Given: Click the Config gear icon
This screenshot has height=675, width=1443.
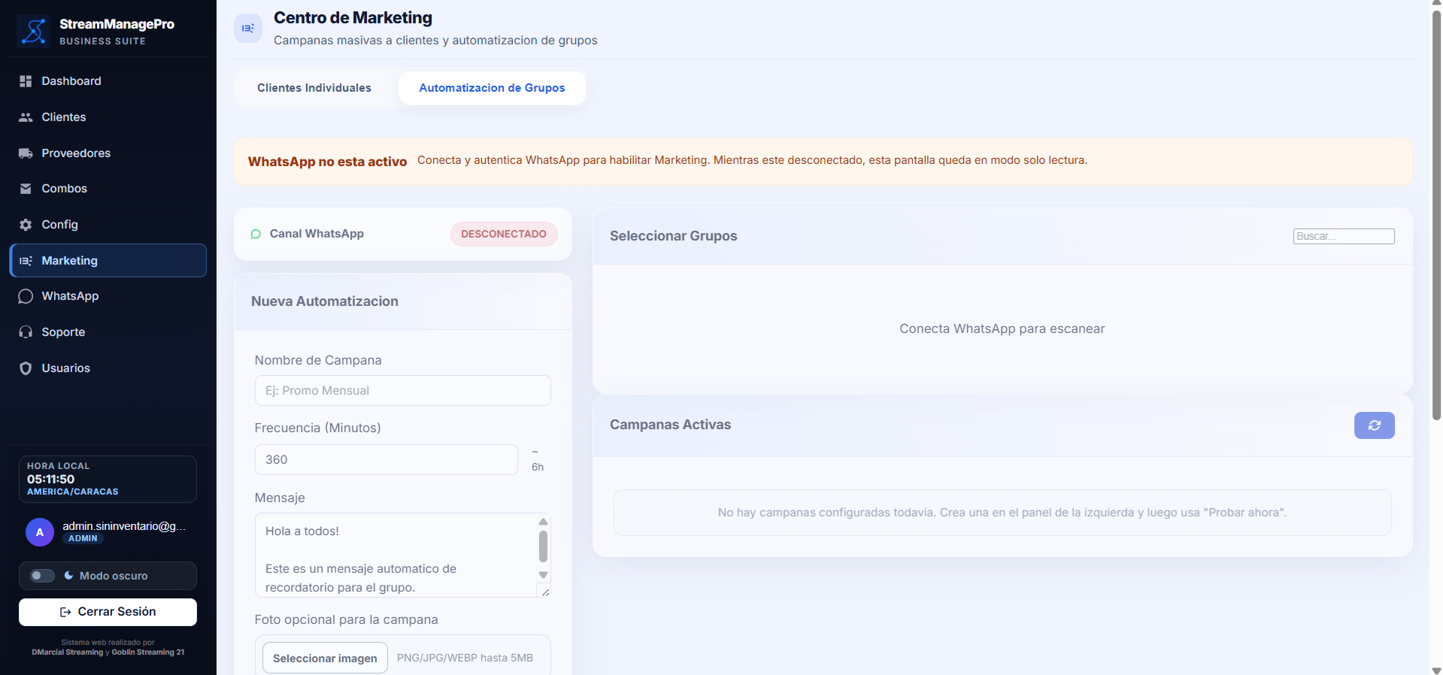Looking at the screenshot, I should point(26,225).
